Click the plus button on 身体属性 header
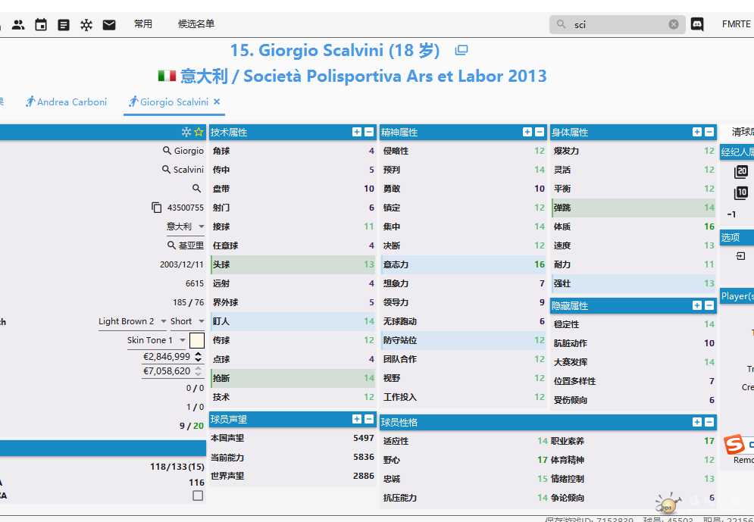The image size is (754, 522). click(697, 132)
